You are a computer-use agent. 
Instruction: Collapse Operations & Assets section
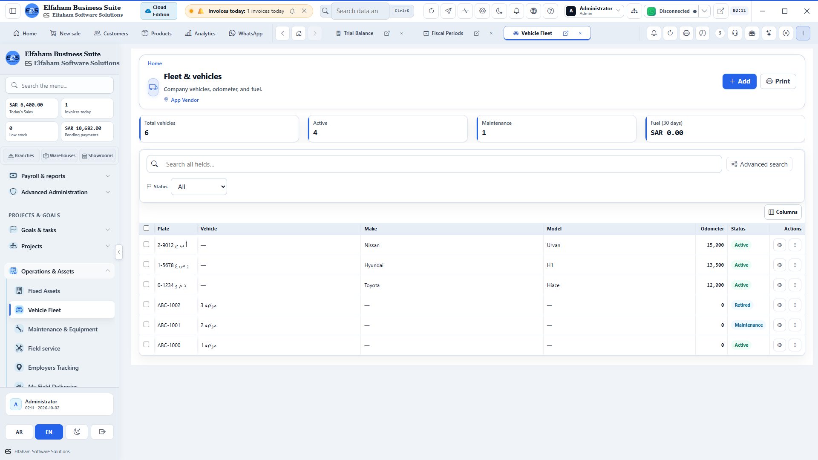tap(60, 271)
